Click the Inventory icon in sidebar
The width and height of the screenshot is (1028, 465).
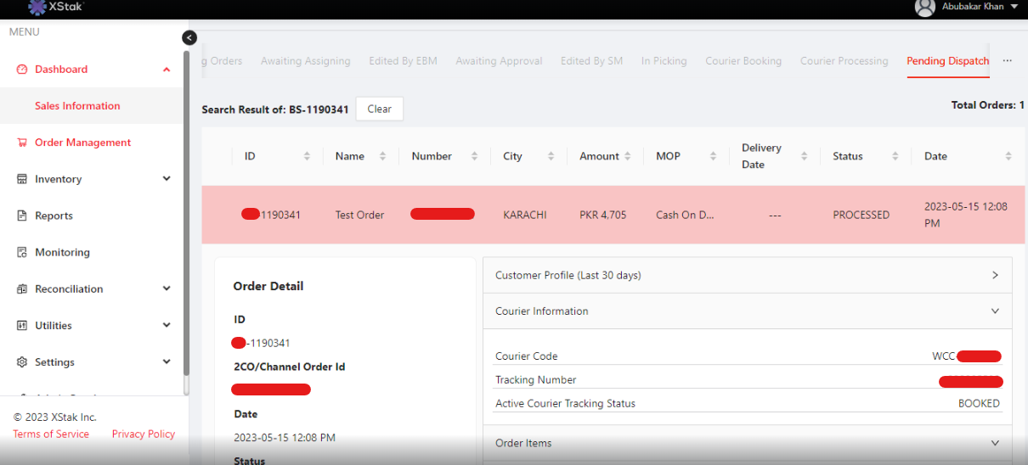click(x=22, y=179)
